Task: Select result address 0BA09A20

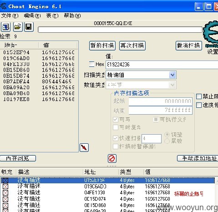Action: point(16,87)
